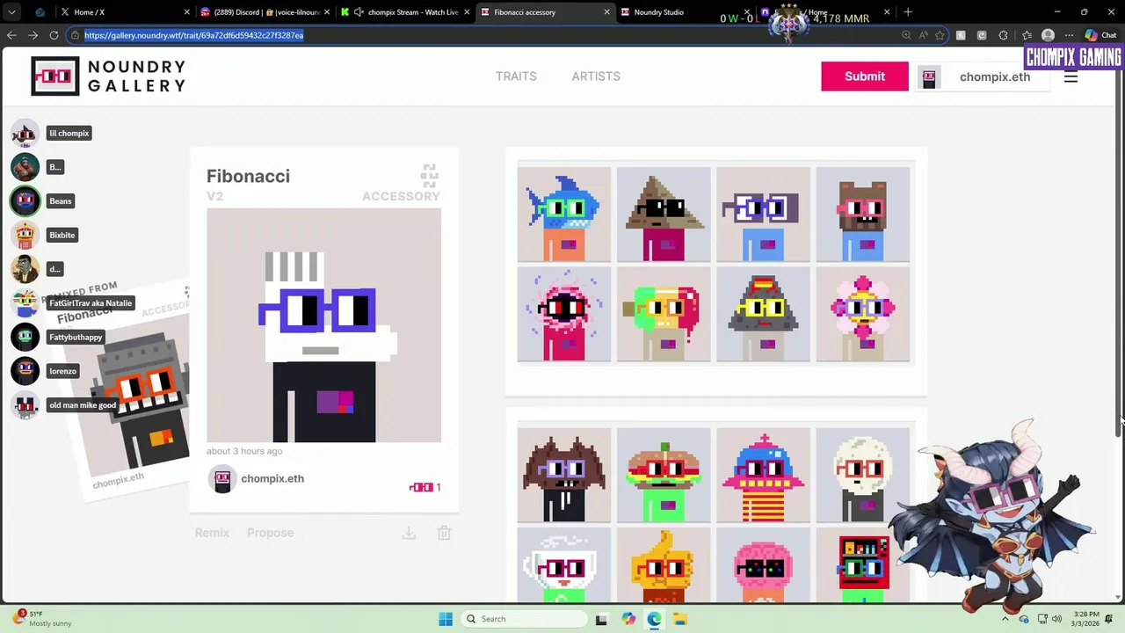
Task: Open the weather widget showing 51°F
Action: point(44,619)
